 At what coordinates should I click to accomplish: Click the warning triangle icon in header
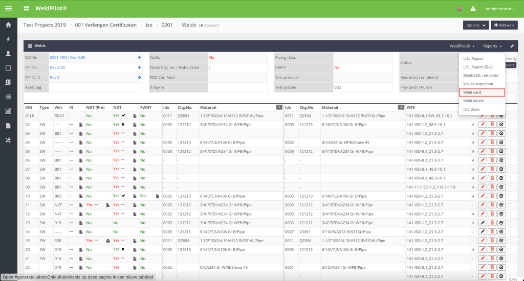point(473,9)
